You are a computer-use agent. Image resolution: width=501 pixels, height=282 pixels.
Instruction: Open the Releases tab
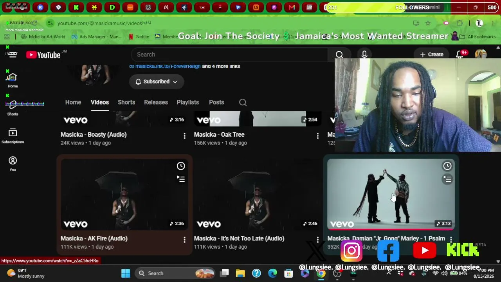click(x=156, y=102)
